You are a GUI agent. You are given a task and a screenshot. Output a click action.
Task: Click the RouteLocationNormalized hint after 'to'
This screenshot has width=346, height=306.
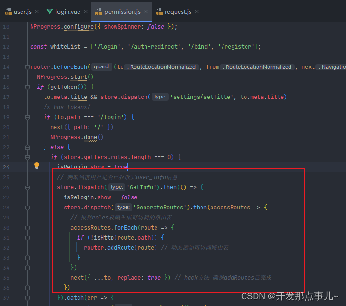(162, 67)
